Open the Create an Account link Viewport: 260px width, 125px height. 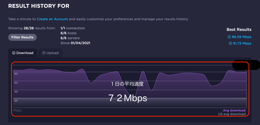[52, 19]
